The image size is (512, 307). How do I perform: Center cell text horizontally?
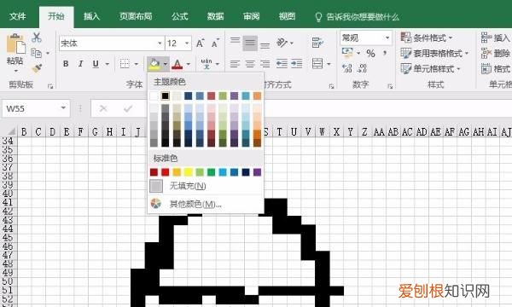pos(250,64)
